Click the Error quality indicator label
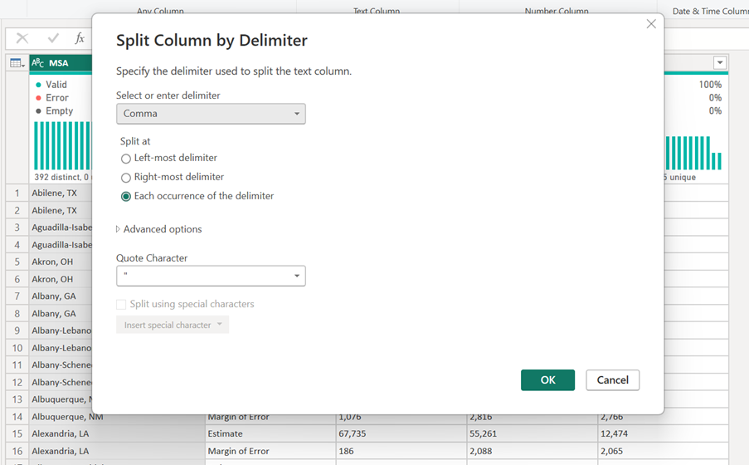 [57, 98]
